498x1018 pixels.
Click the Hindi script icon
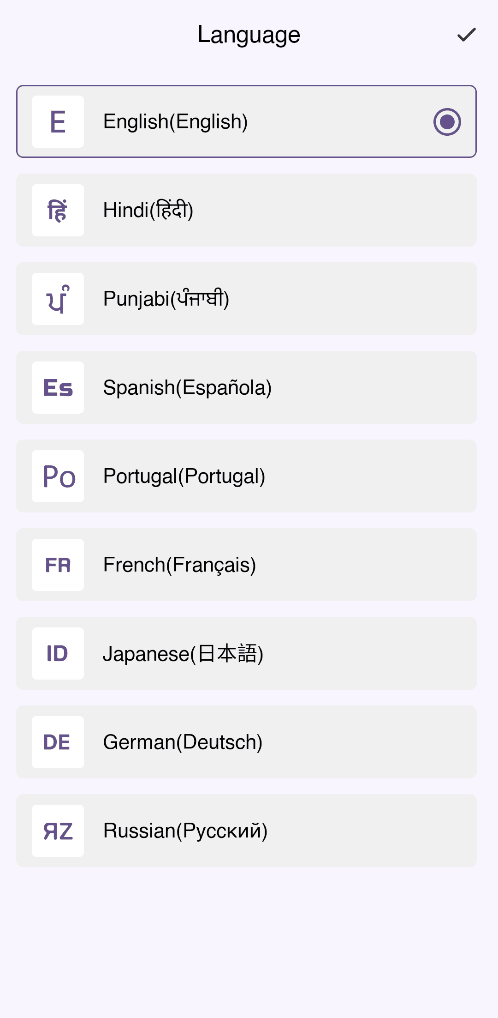click(x=58, y=211)
